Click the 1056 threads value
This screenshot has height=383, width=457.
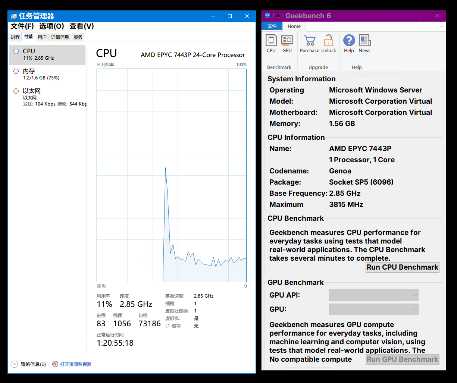click(122, 324)
